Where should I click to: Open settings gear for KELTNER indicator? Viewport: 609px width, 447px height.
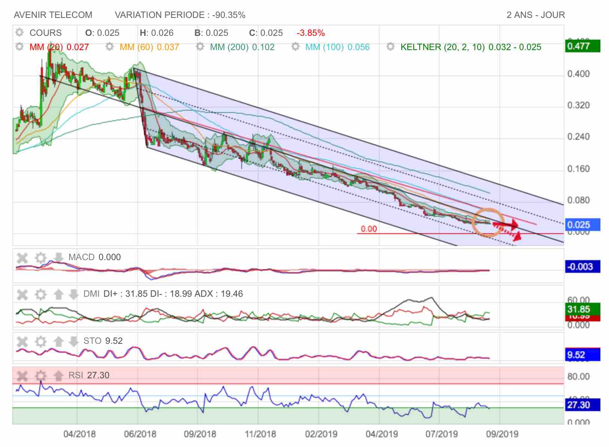[391, 47]
